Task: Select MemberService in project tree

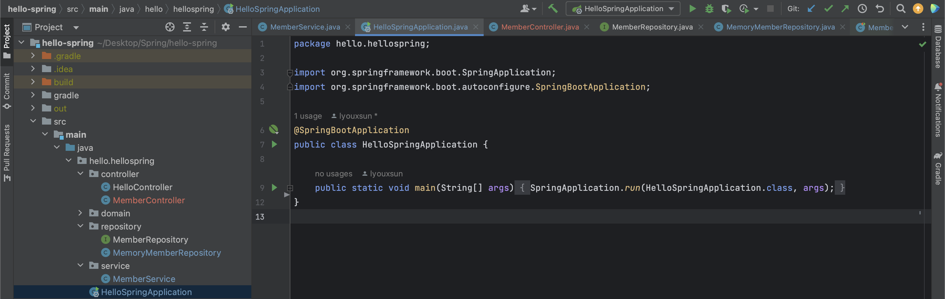Action: [x=138, y=278]
